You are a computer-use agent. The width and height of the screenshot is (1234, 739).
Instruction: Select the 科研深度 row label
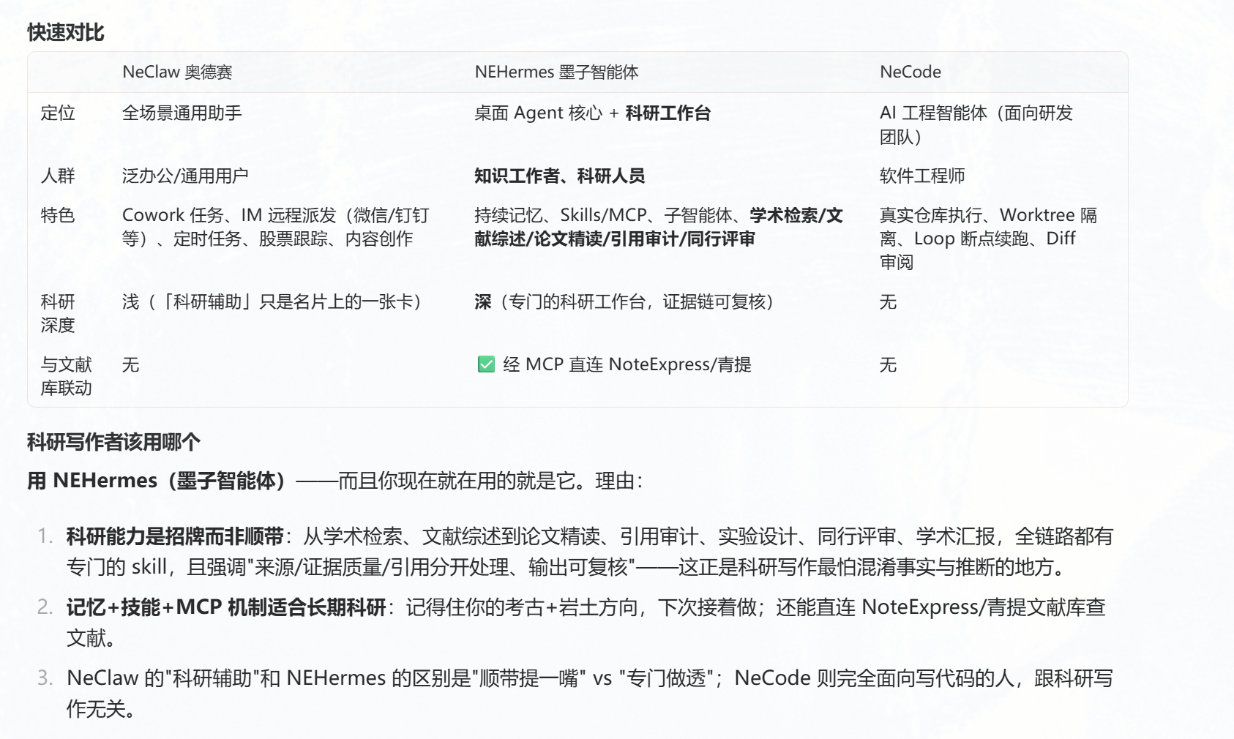58,313
